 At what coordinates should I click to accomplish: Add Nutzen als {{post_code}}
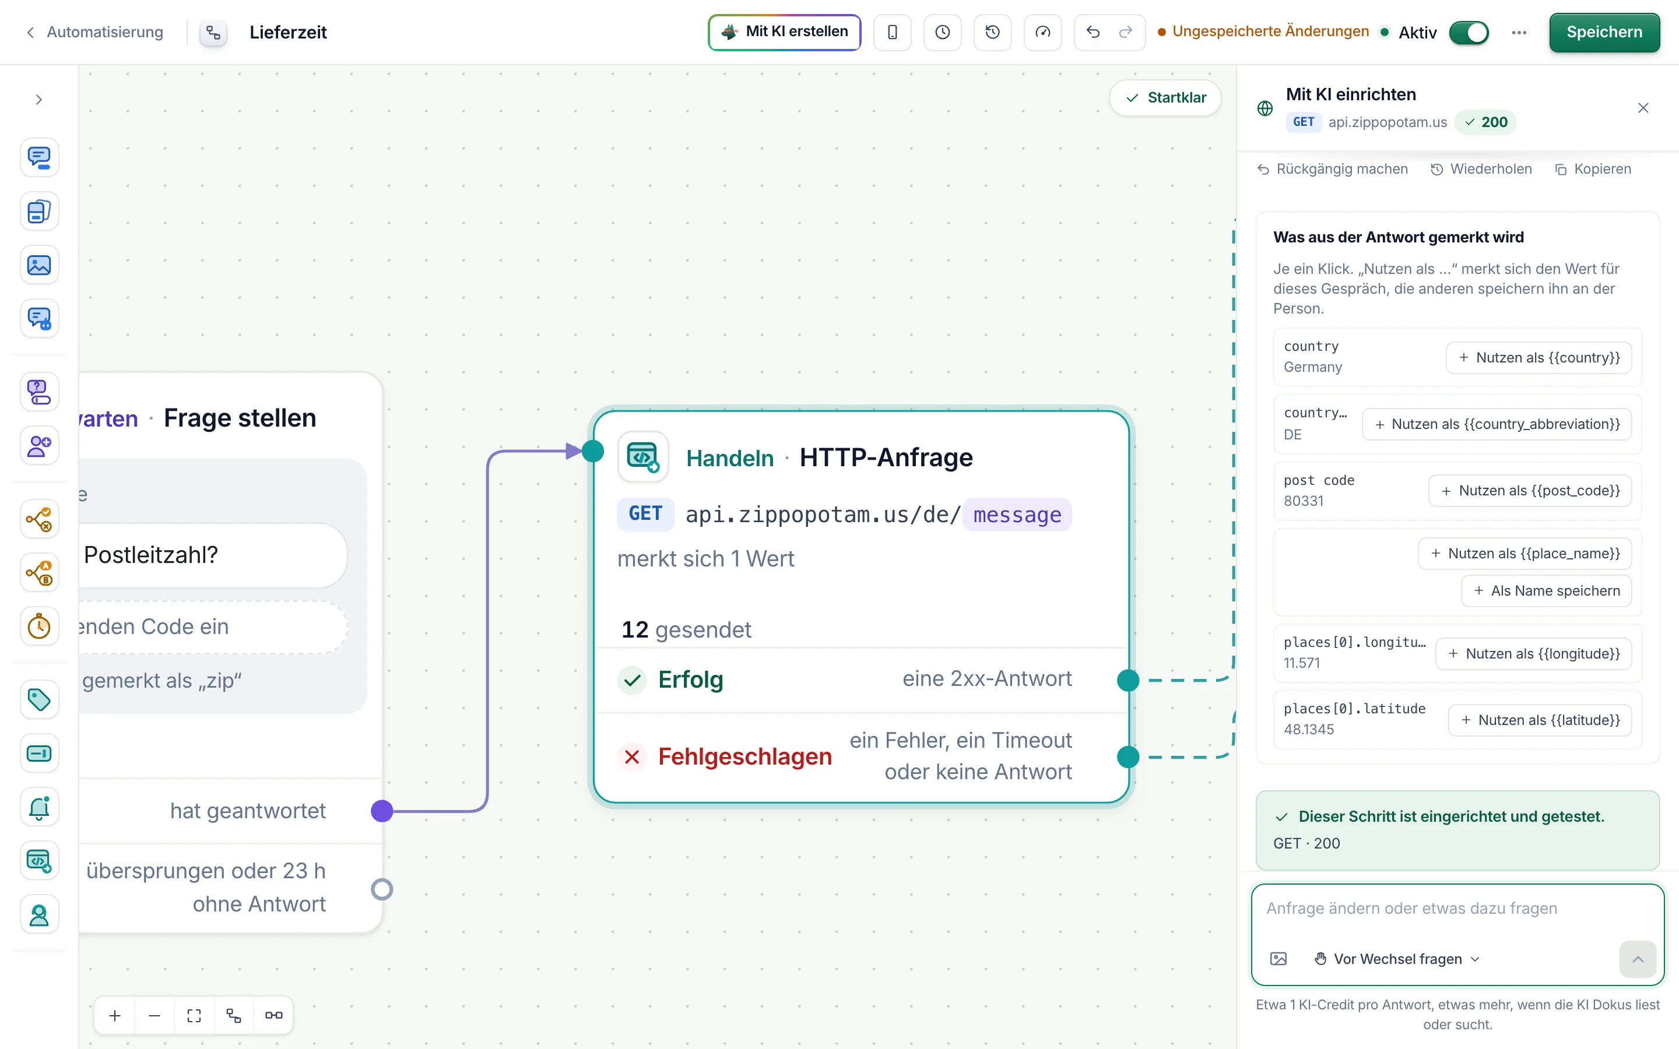(x=1530, y=491)
